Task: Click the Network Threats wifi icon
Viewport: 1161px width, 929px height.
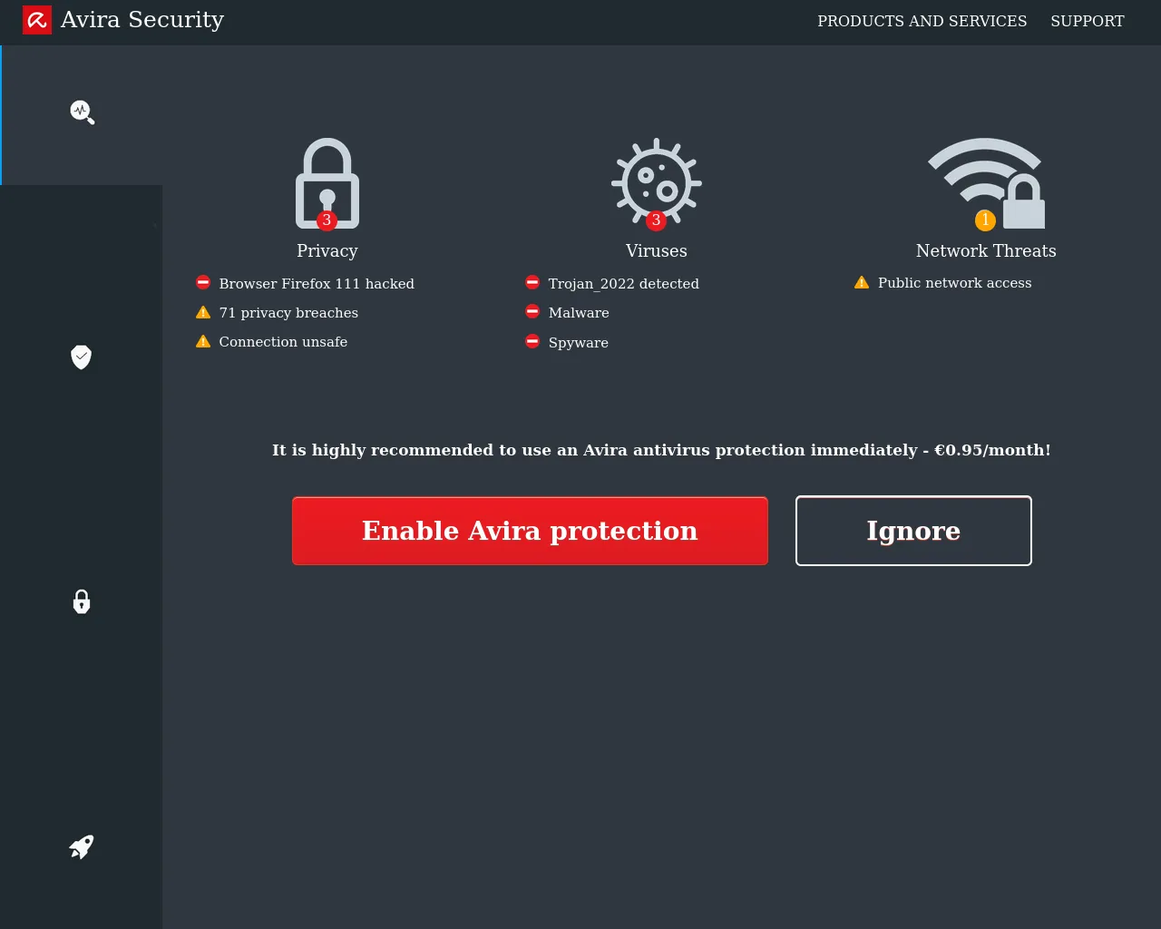Action: pyautogui.click(x=986, y=182)
